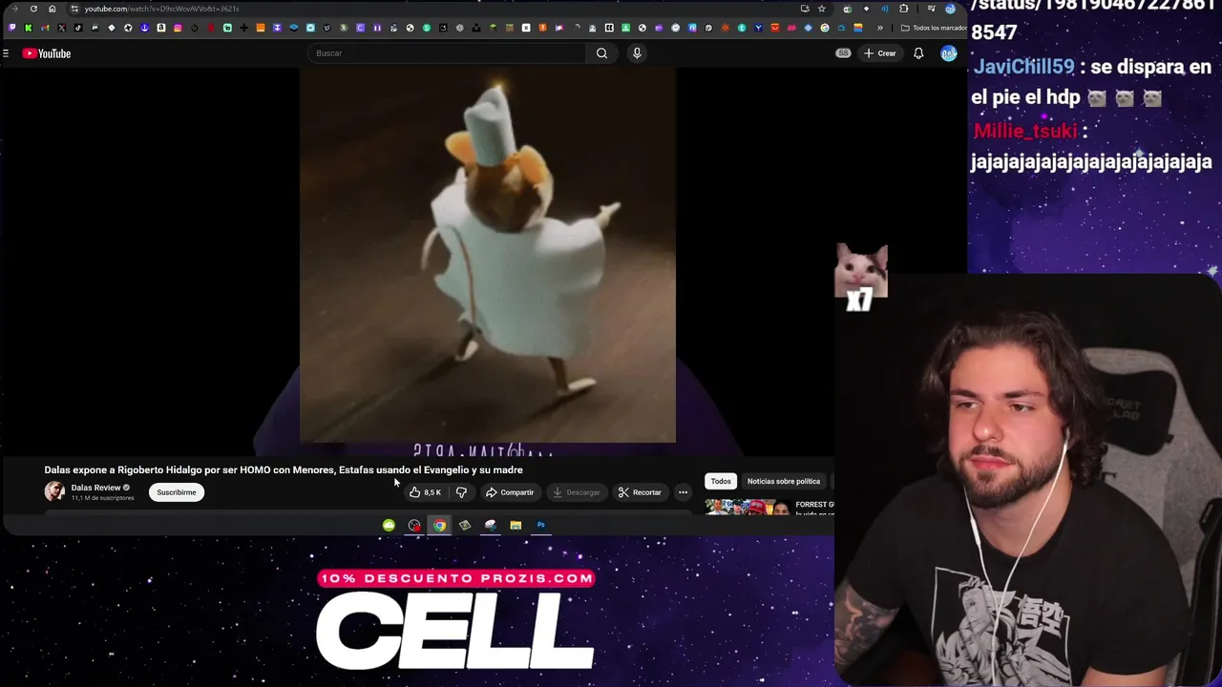
Task: Open Todos los marcadores folder
Action: click(934, 28)
